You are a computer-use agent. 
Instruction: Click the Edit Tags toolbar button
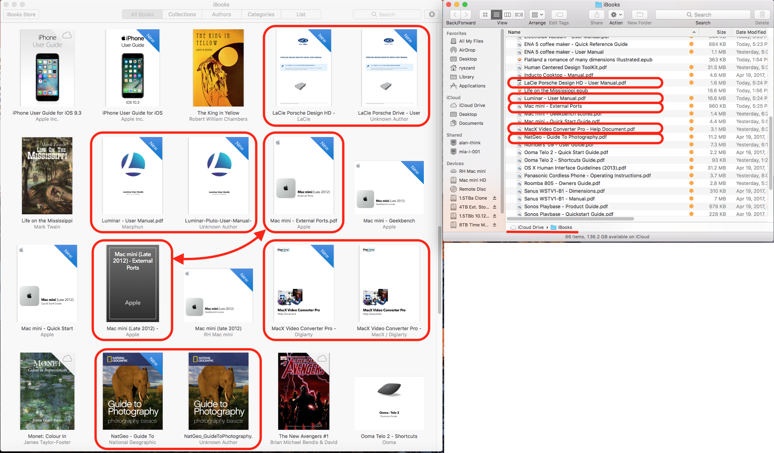tap(559, 15)
